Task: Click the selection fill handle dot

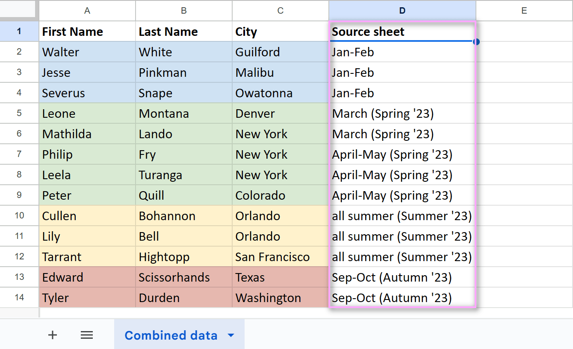Action: (x=476, y=41)
